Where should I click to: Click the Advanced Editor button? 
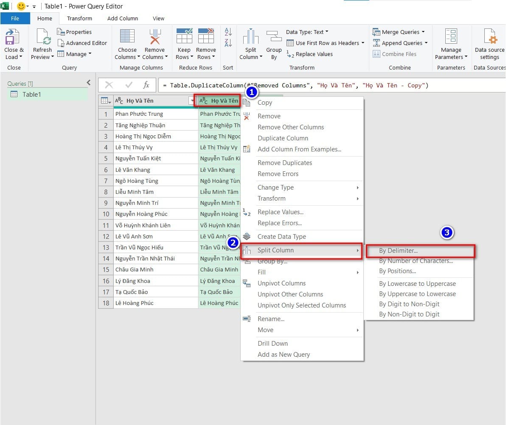82,43
